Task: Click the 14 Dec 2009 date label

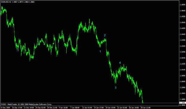Action: coord(5,108)
